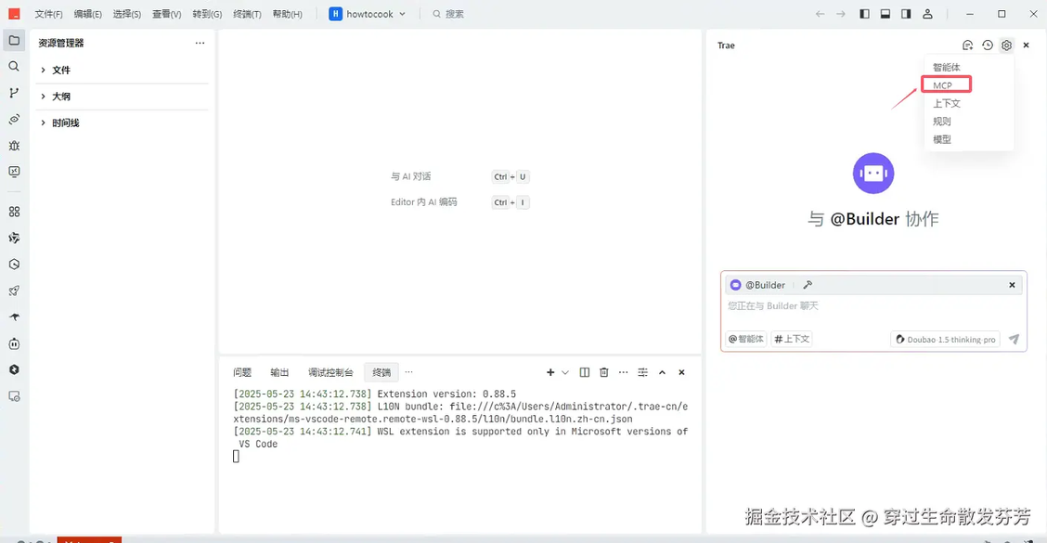Image resolution: width=1047 pixels, height=543 pixels.
Task: Click the #上下文 button in the chat box
Action: pos(792,340)
